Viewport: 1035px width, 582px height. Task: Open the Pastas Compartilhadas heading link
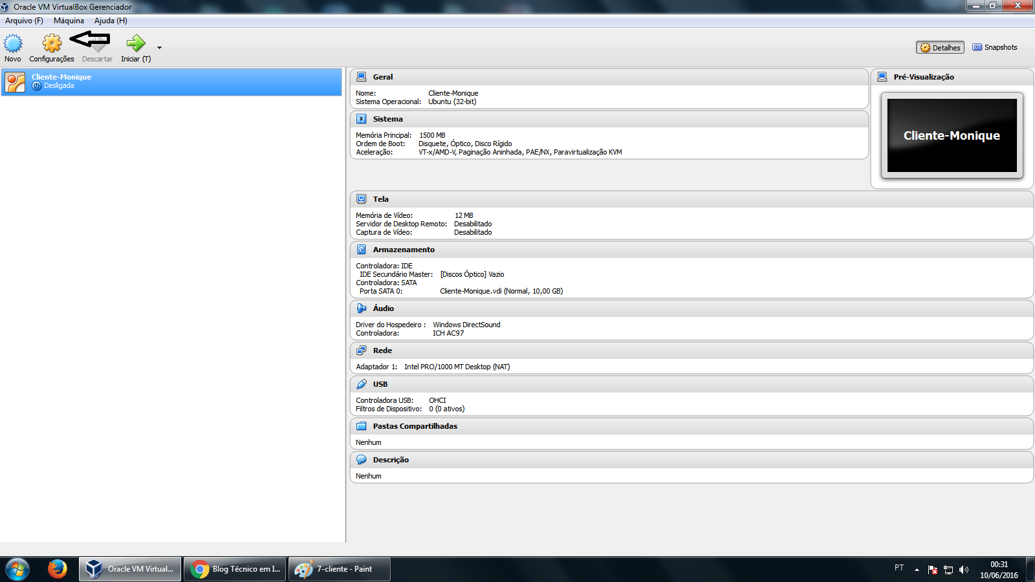click(415, 426)
